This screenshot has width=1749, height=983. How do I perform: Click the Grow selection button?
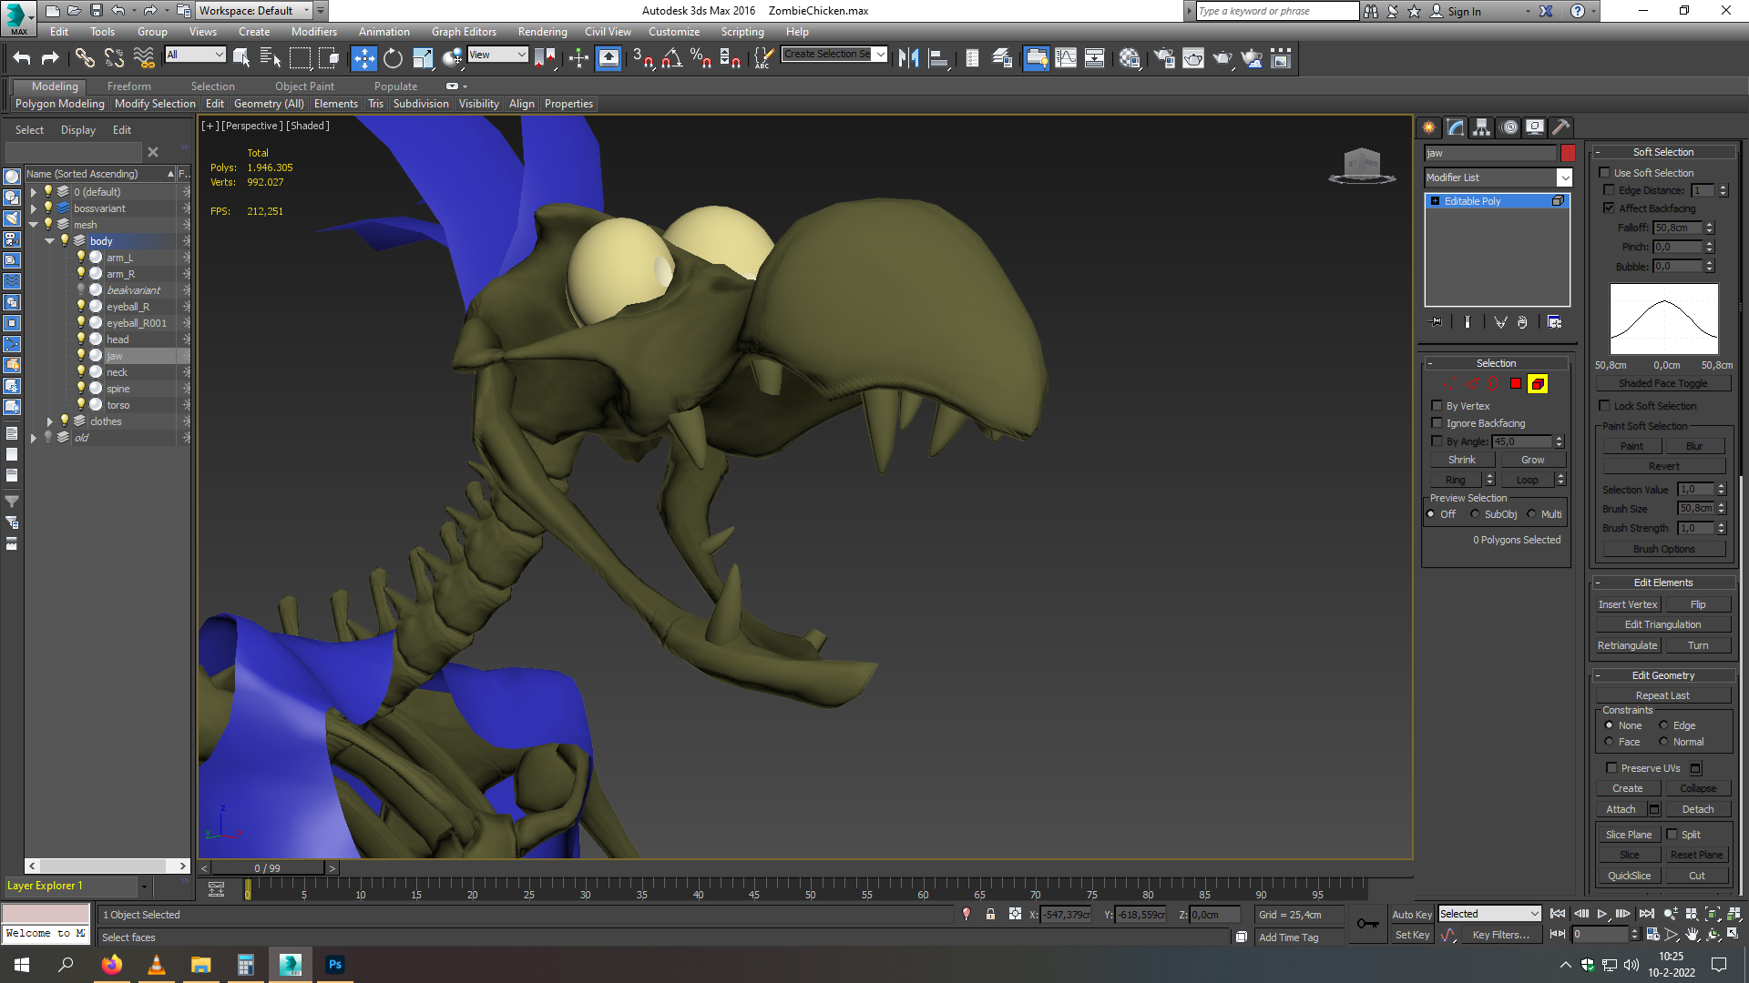[1532, 460]
